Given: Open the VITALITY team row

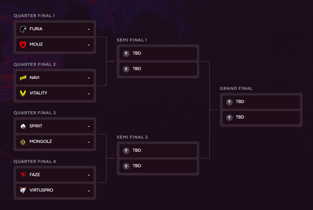Looking at the screenshot, I should 55,93.
